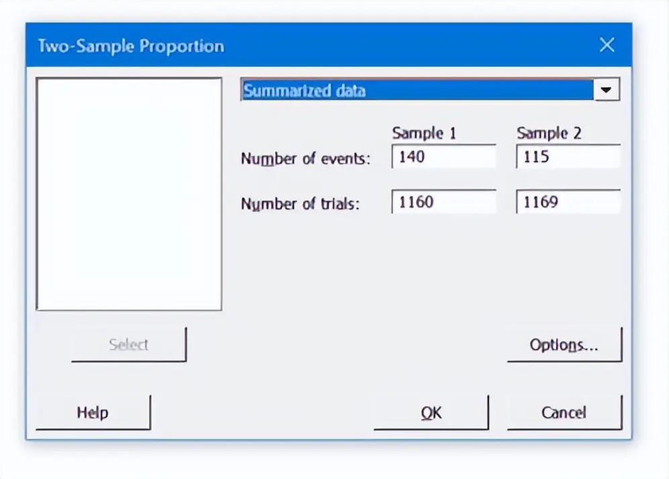Close the Two-Sample Proportion window
Image resolution: width=669 pixels, height=479 pixels.
pos(607,45)
